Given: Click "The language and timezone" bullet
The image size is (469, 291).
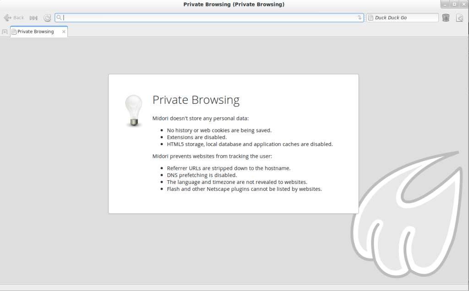Looking at the screenshot, I should (x=237, y=182).
